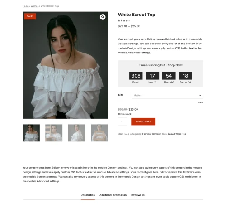Viewport: 226px width, 204px height.
Task: Go to Home breadcrumb link
Action: pos(26,6)
